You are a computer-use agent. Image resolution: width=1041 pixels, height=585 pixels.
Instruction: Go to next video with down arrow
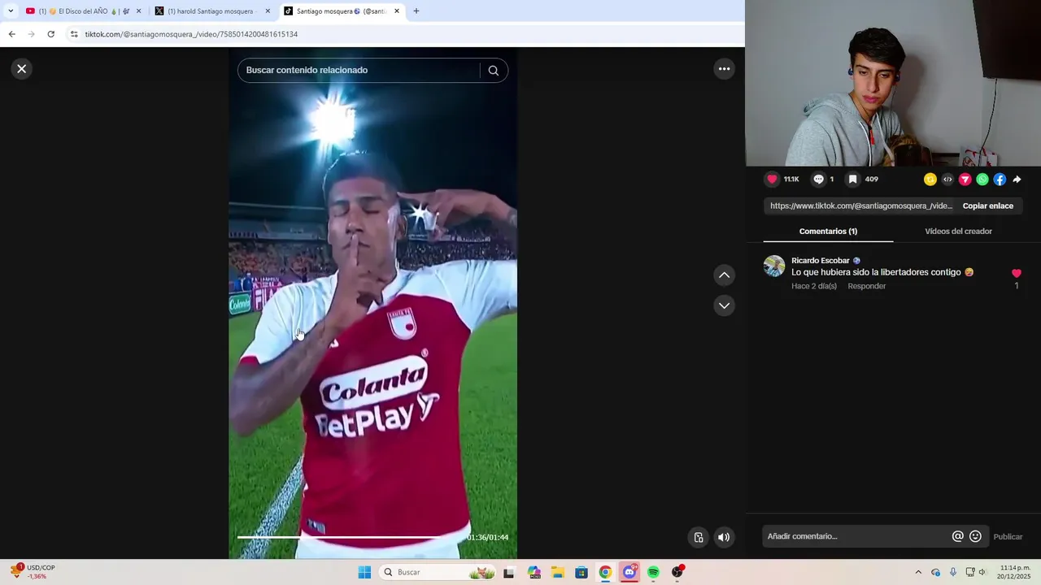click(x=724, y=305)
